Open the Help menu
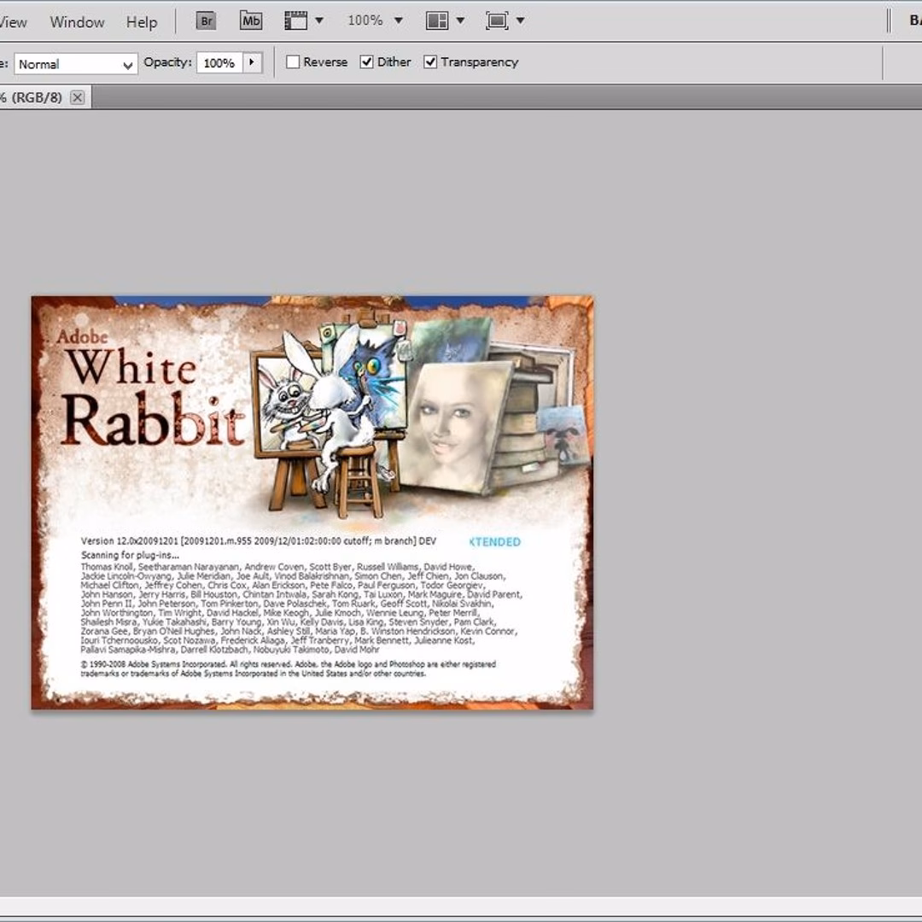922x922 pixels. 142,22
